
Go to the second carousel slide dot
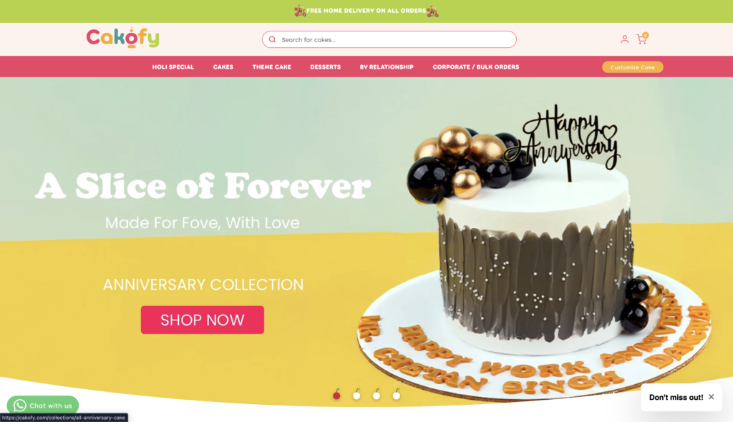click(x=356, y=395)
